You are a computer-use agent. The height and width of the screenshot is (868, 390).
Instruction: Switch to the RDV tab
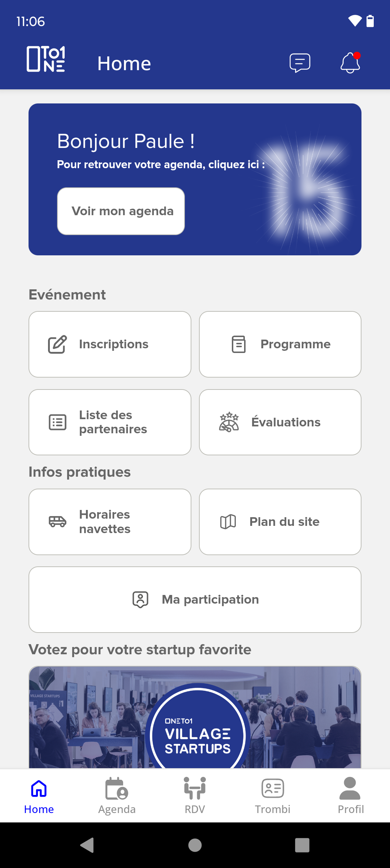point(195,796)
